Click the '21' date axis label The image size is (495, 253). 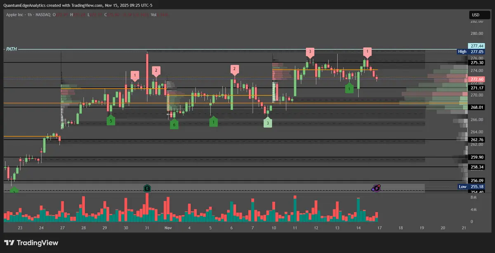(464, 227)
